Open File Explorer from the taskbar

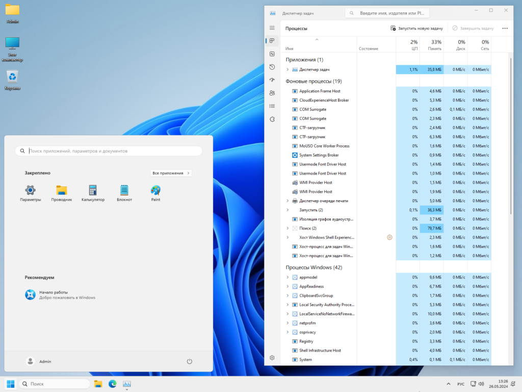(x=98, y=384)
